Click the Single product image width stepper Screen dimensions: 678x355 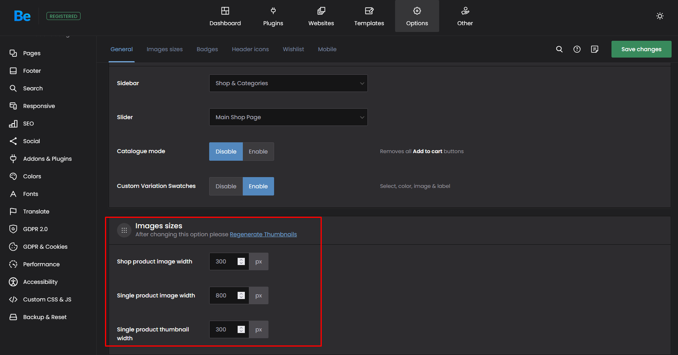point(241,295)
